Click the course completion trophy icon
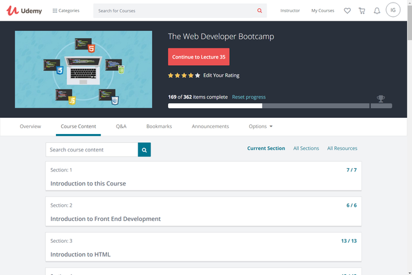Image resolution: width=412 pixels, height=275 pixels. tap(380, 99)
